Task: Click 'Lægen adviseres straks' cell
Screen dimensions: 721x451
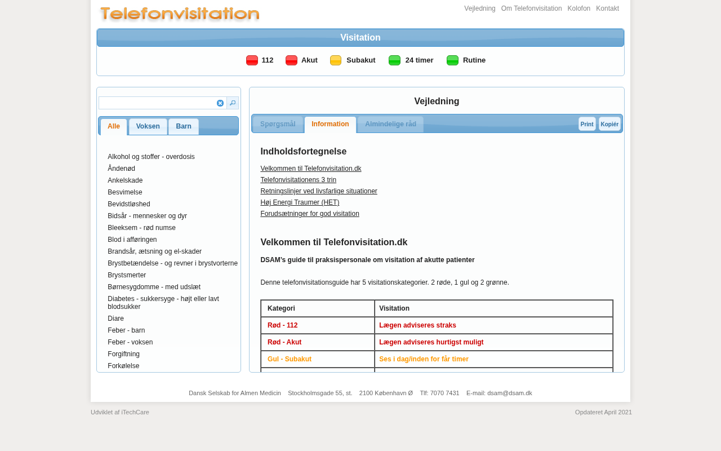Action: (493, 325)
